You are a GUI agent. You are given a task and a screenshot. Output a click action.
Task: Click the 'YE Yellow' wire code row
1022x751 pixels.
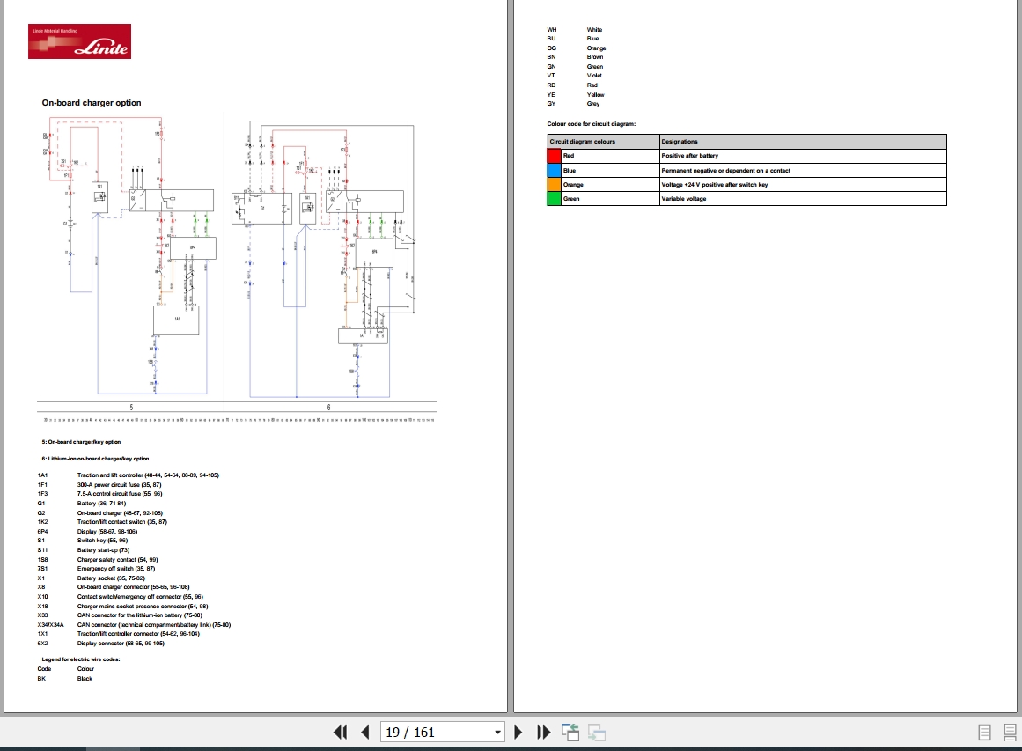click(577, 95)
